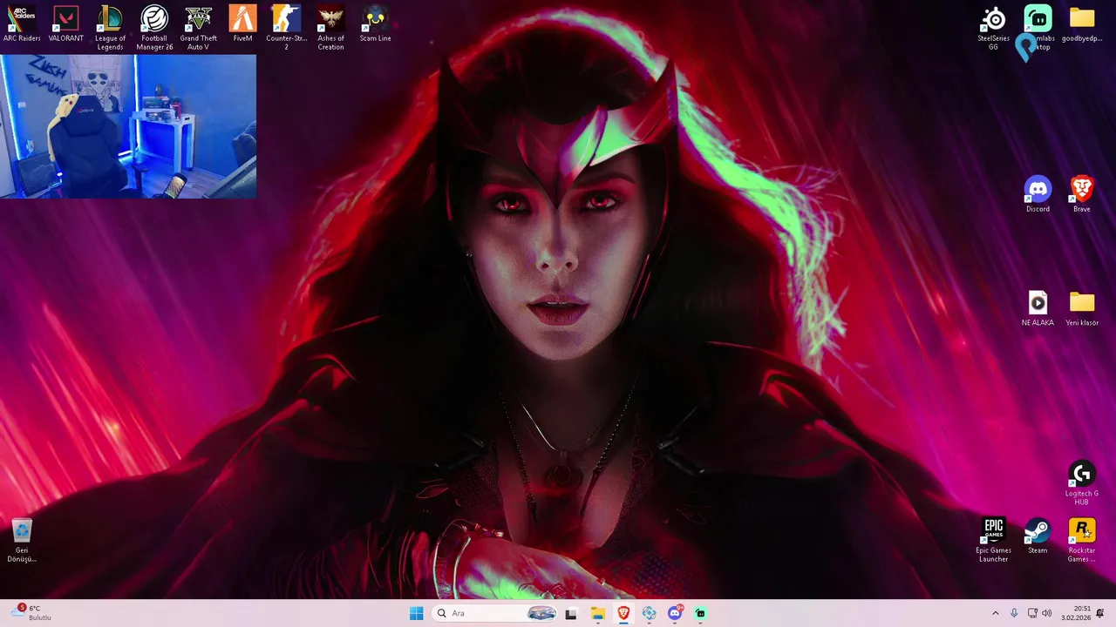Open the notification bell in tray
Viewport: 1116px width, 627px height.
(x=1100, y=613)
